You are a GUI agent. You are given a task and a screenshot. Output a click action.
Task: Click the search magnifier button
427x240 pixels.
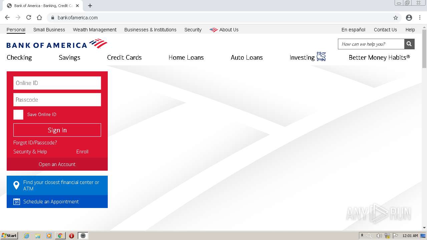click(x=409, y=44)
